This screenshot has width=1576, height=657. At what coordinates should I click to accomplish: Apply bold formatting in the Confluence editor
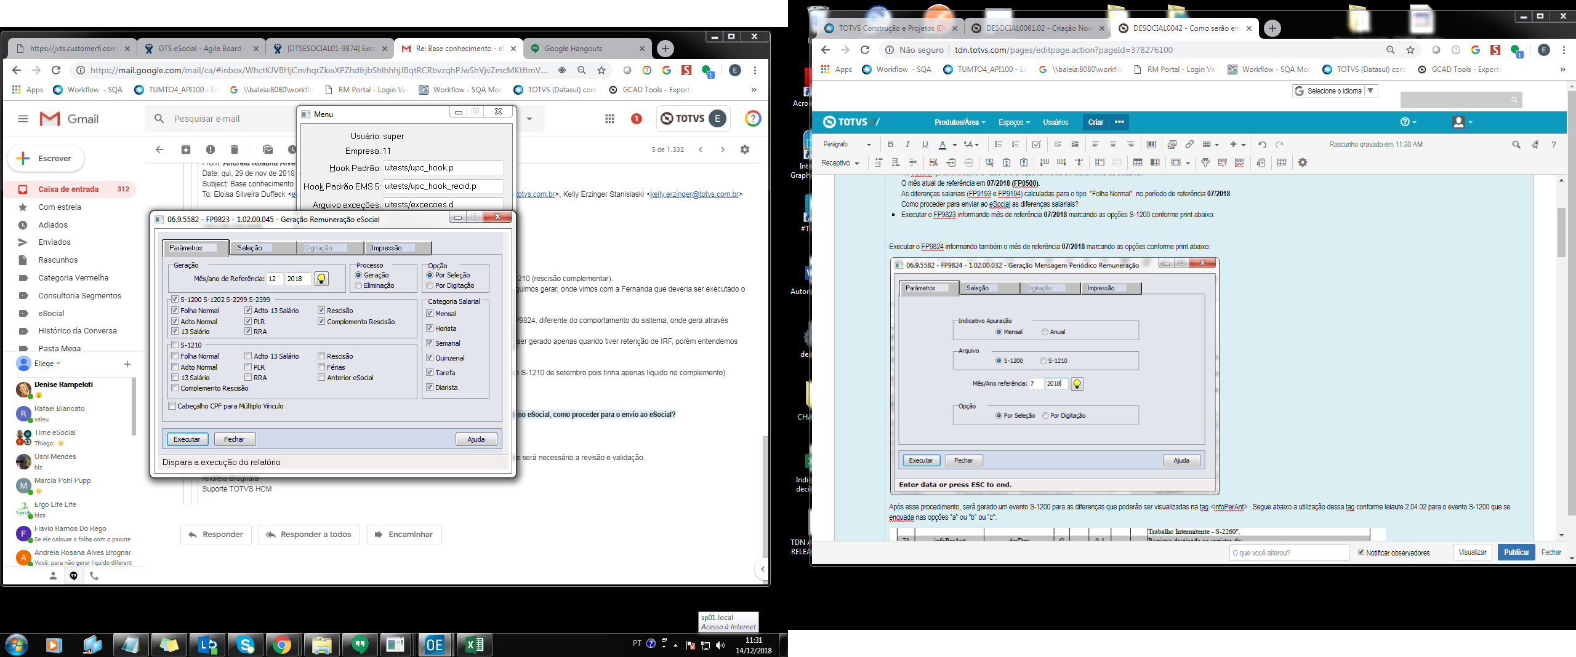pos(890,145)
